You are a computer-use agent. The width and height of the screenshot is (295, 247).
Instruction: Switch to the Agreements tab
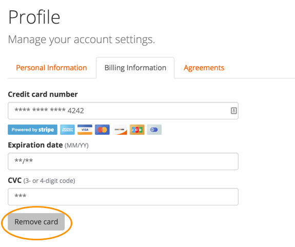pyautogui.click(x=204, y=68)
